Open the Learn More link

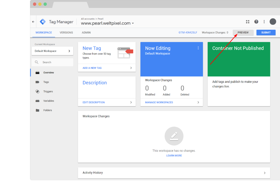[x=174, y=155]
